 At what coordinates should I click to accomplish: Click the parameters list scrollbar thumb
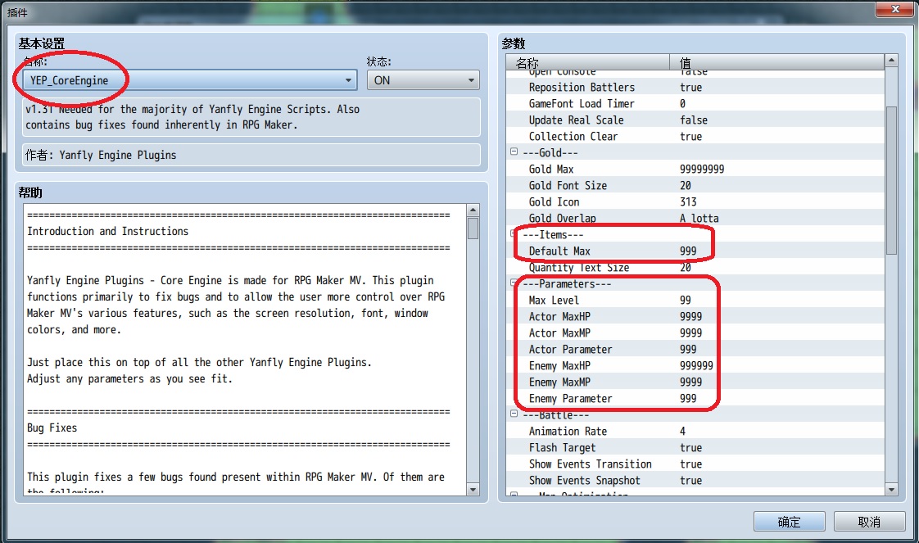[891, 180]
